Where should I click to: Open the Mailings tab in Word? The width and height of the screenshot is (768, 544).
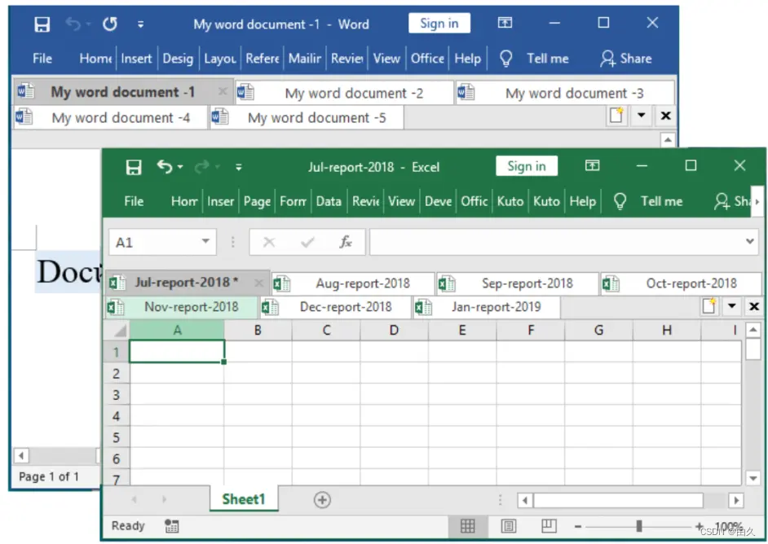tap(305, 59)
